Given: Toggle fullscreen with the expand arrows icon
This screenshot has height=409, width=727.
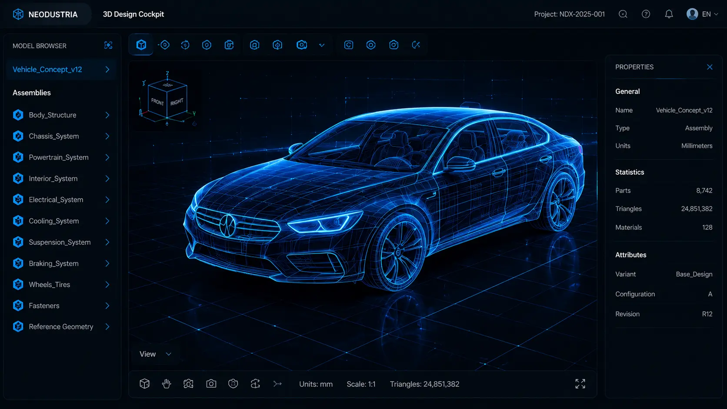Looking at the screenshot, I should coord(580,384).
